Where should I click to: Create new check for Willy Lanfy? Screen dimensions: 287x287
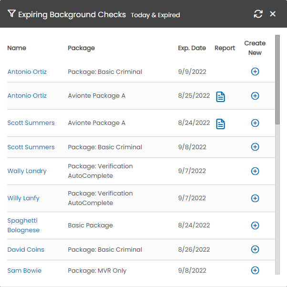pyautogui.click(x=255, y=198)
